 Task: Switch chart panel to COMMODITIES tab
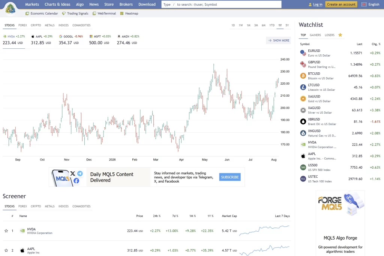(x=81, y=25)
